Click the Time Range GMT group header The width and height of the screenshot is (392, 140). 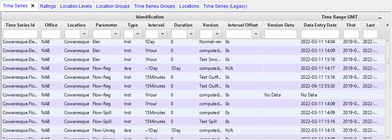click(339, 17)
